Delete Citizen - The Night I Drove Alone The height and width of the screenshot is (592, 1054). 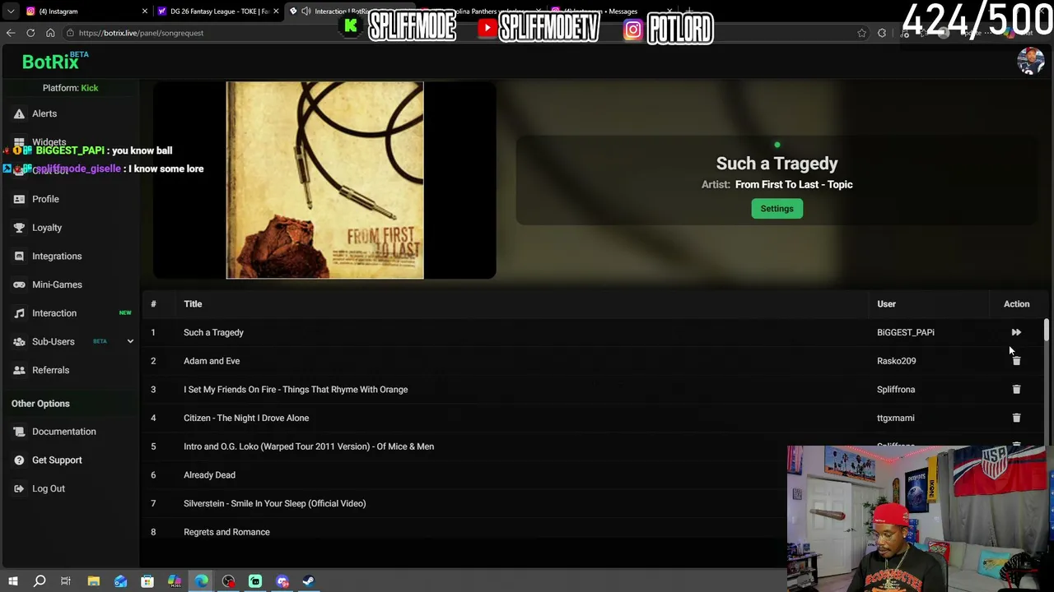(x=1016, y=418)
